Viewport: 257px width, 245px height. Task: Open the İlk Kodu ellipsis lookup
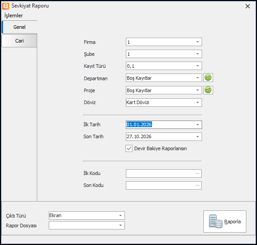click(x=197, y=173)
